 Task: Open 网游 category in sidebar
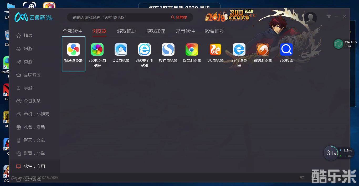click(x=28, y=49)
